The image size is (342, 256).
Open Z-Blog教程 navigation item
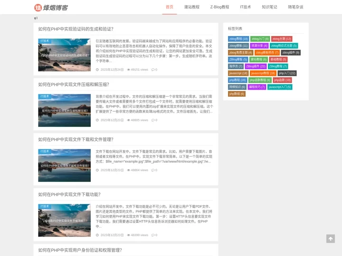coord(219,7)
